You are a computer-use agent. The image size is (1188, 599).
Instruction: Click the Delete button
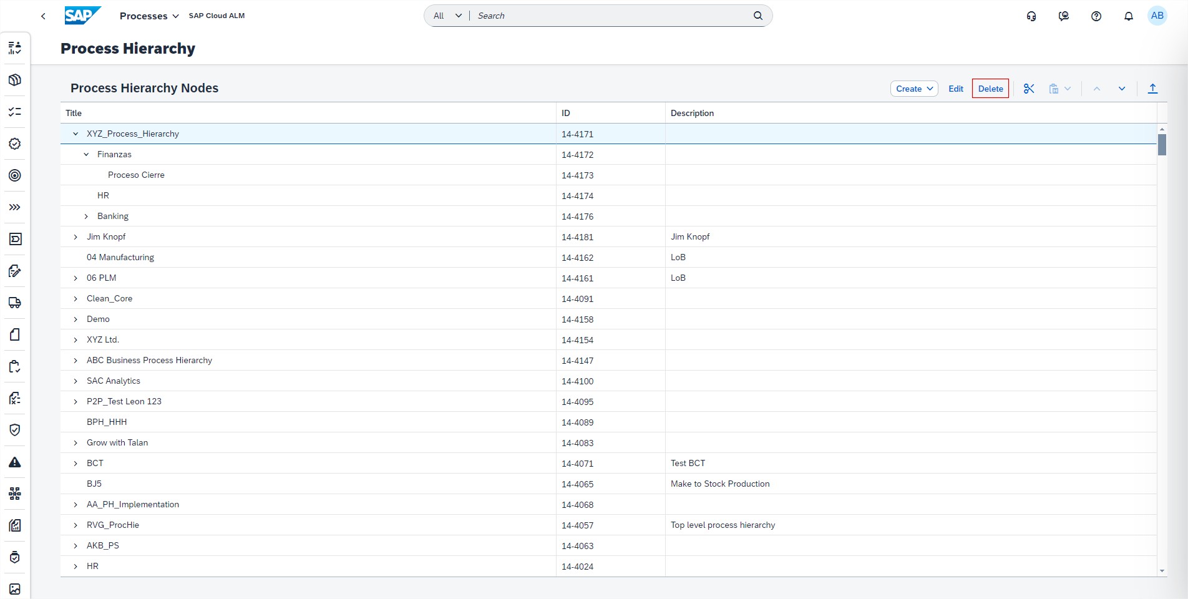pos(990,89)
